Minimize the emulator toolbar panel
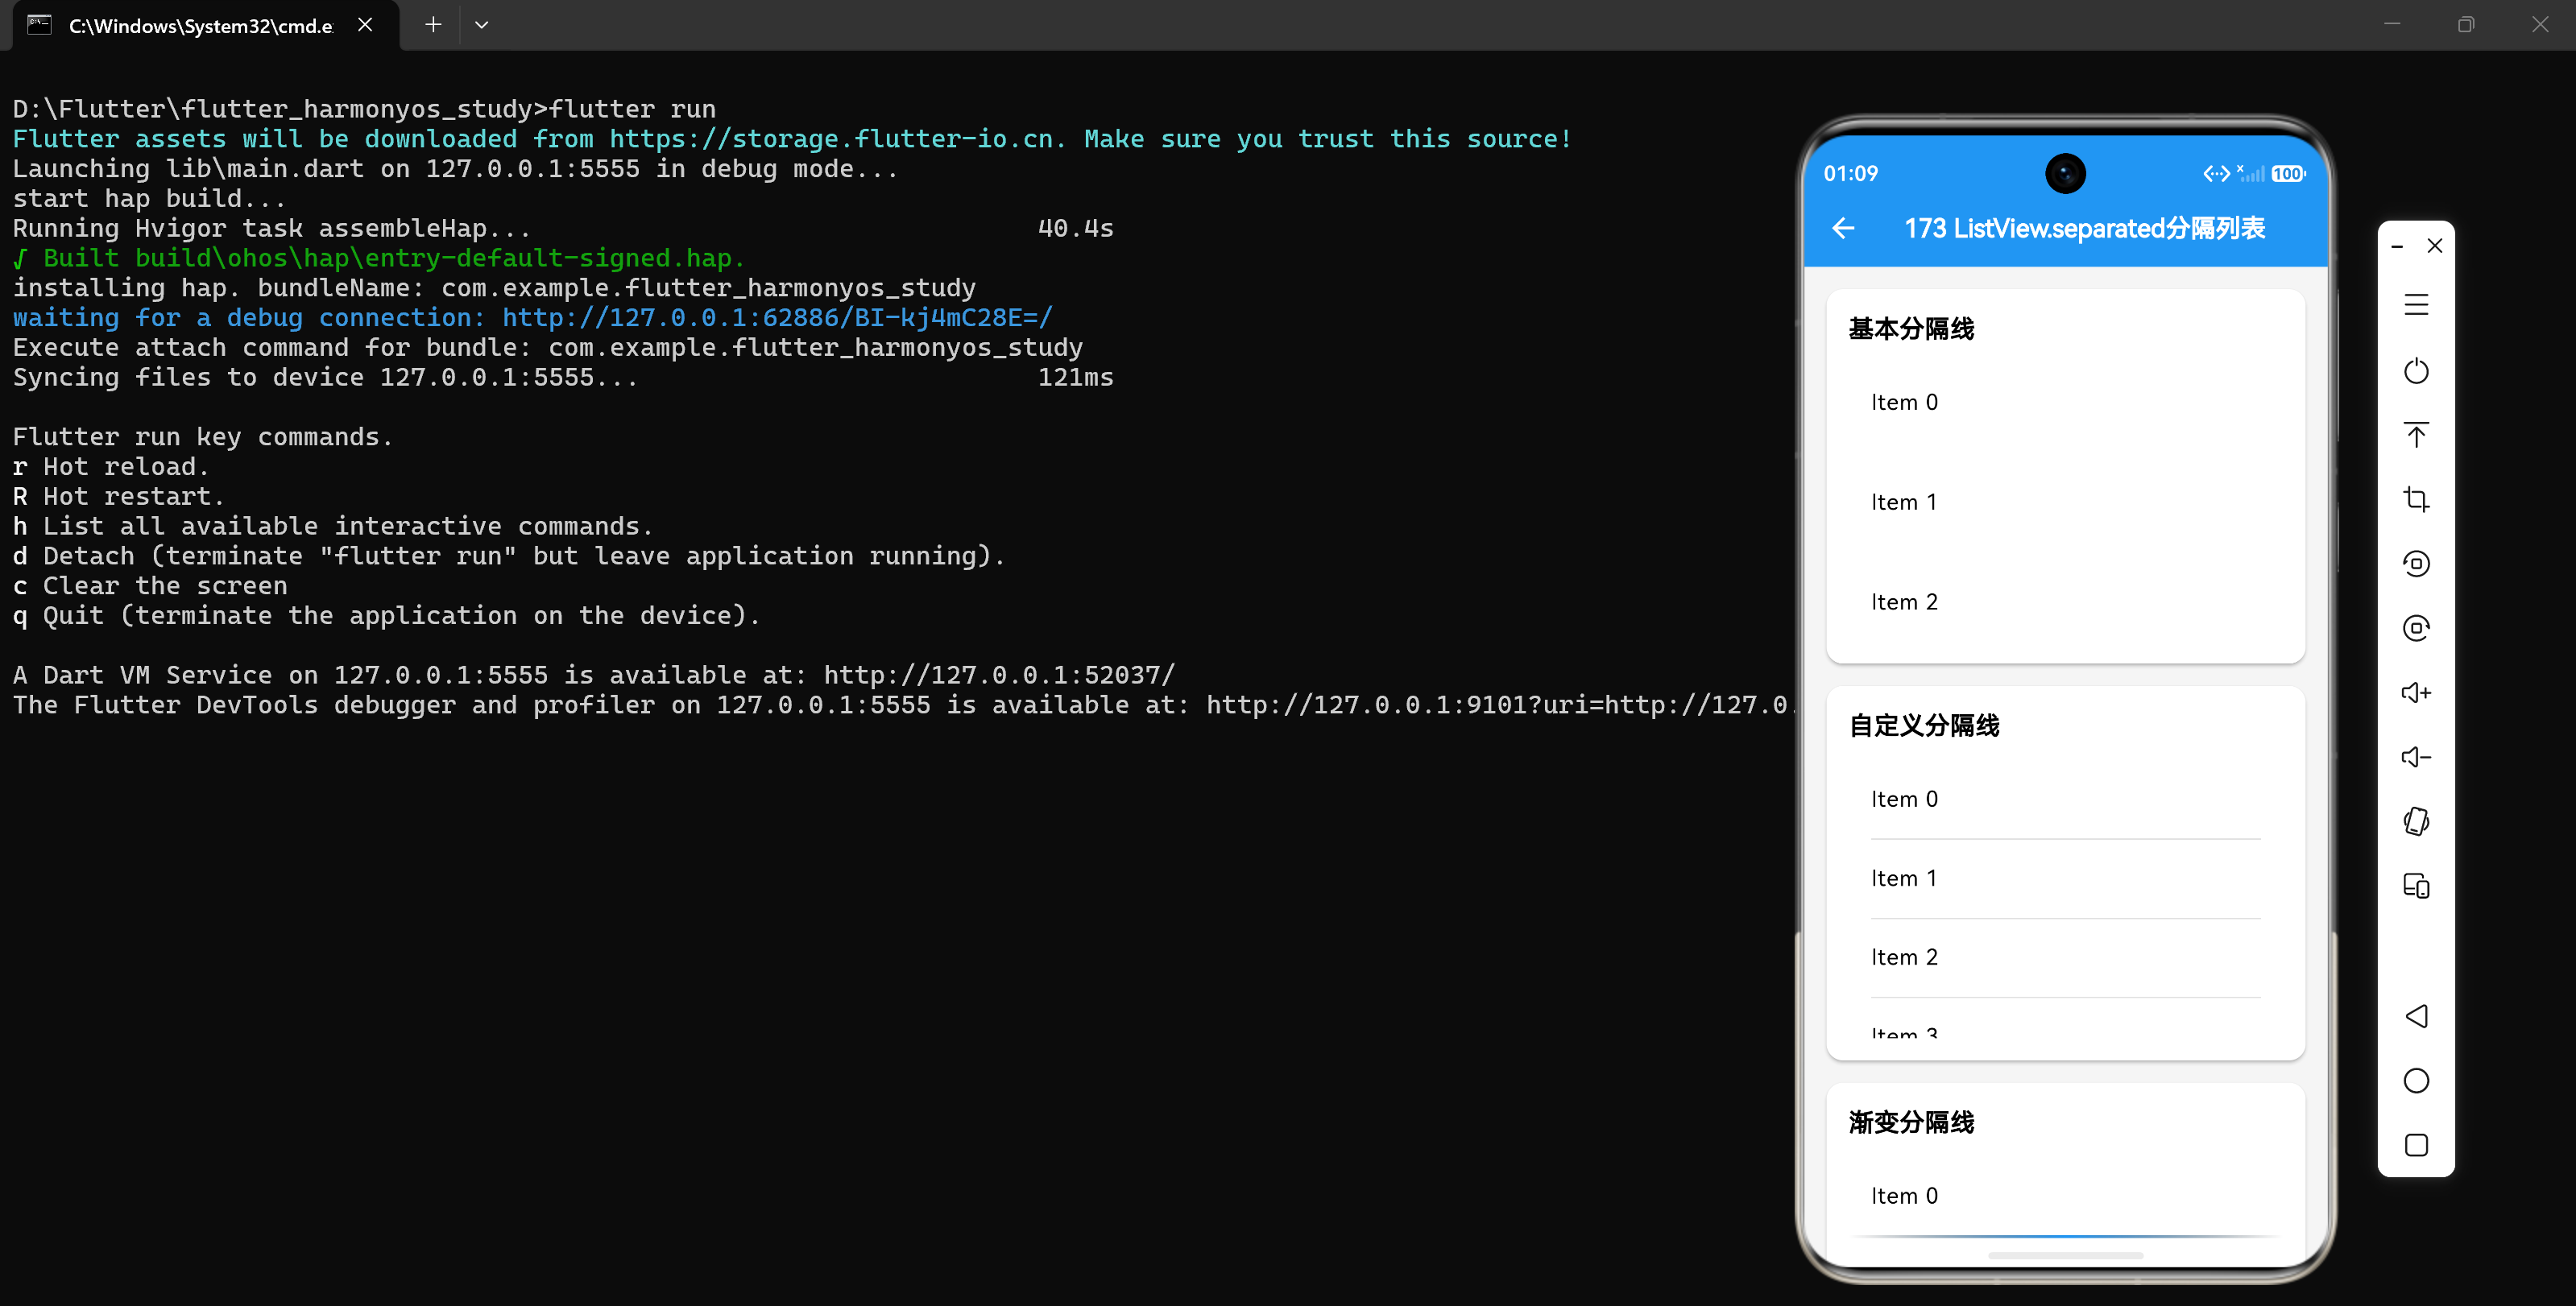This screenshot has height=1306, width=2576. (2397, 246)
